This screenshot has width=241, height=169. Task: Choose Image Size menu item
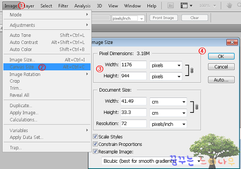[47, 60]
